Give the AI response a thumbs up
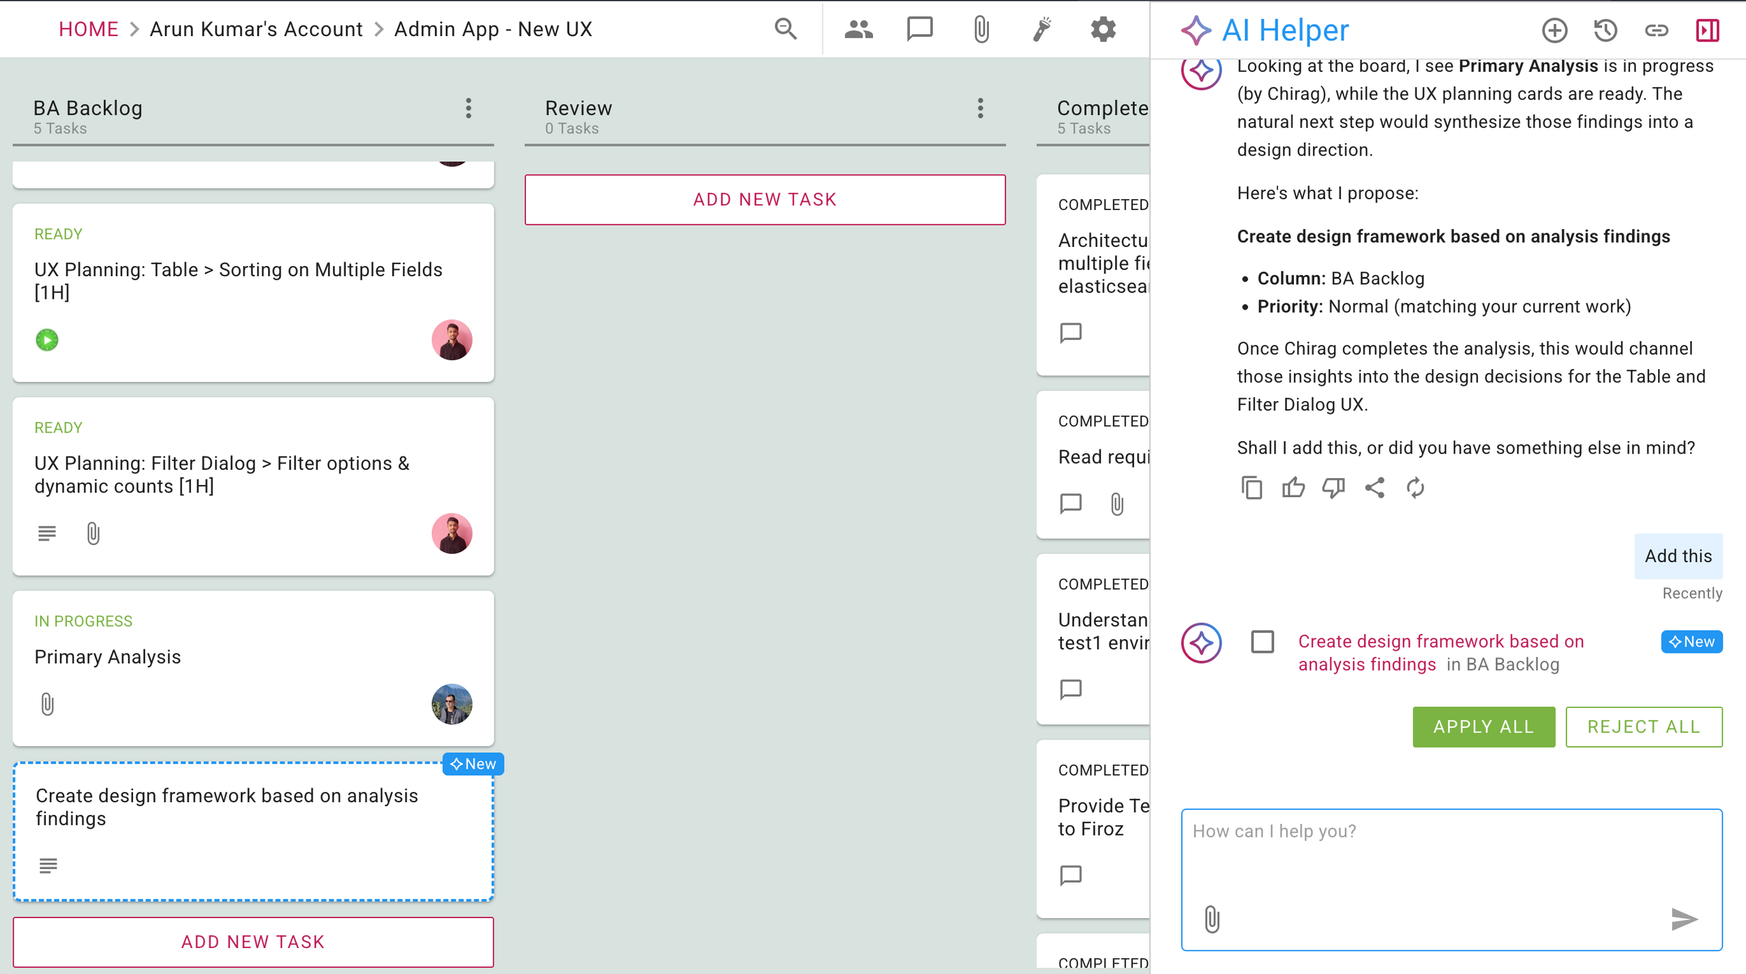 click(1292, 488)
